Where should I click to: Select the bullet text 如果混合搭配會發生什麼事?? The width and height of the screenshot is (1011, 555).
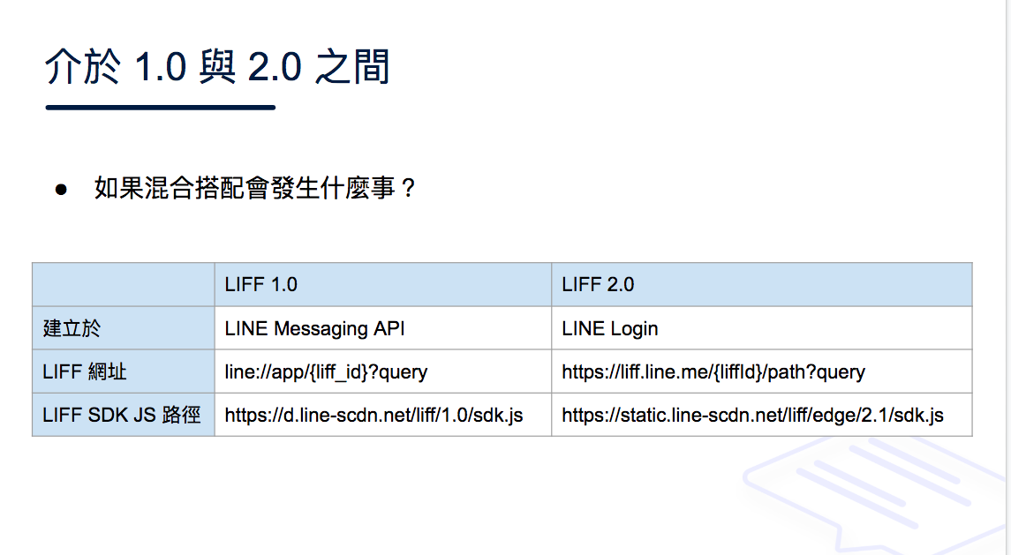tap(254, 188)
